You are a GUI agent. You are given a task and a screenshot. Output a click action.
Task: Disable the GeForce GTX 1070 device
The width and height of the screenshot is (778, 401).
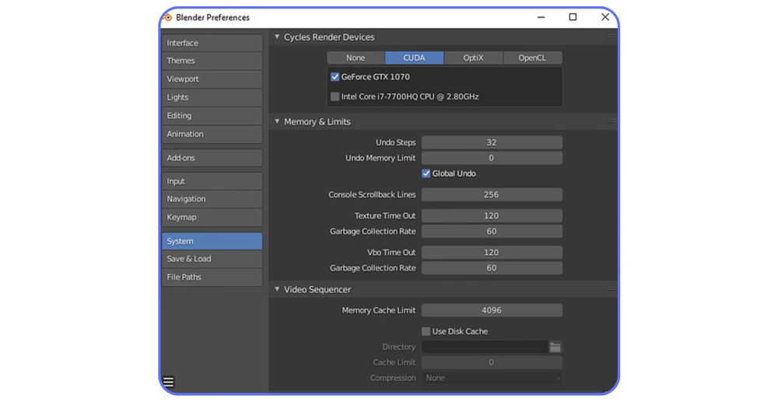(335, 77)
